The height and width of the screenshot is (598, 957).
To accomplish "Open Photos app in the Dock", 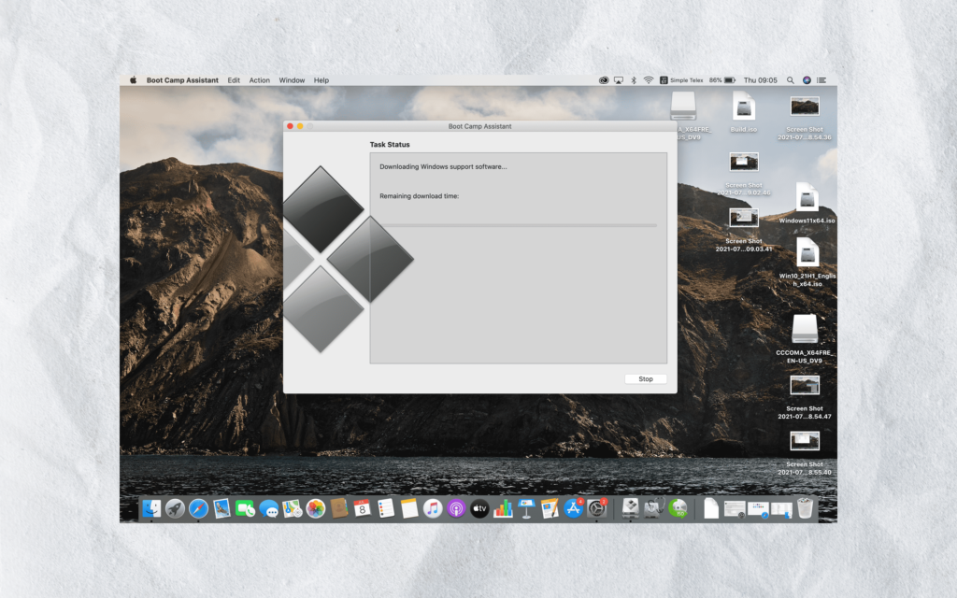I will [x=316, y=508].
